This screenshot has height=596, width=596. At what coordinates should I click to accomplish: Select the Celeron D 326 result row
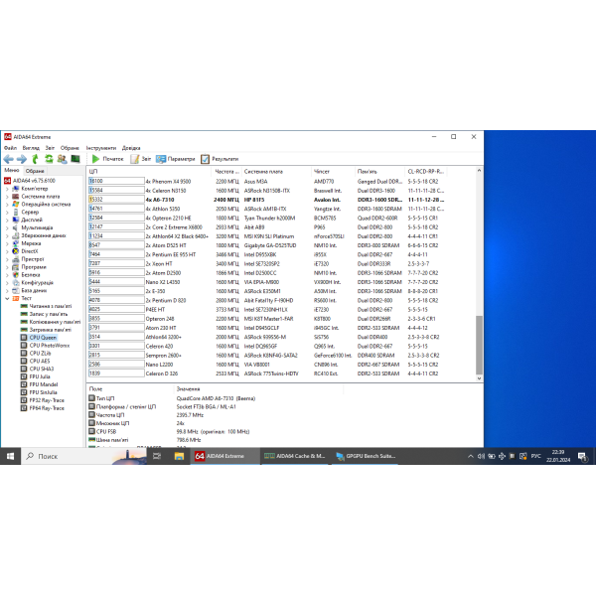[x=267, y=373]
